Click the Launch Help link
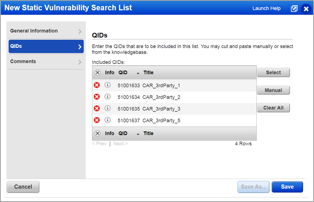Viewport: 314px width, 202px height. click(266, 8)
